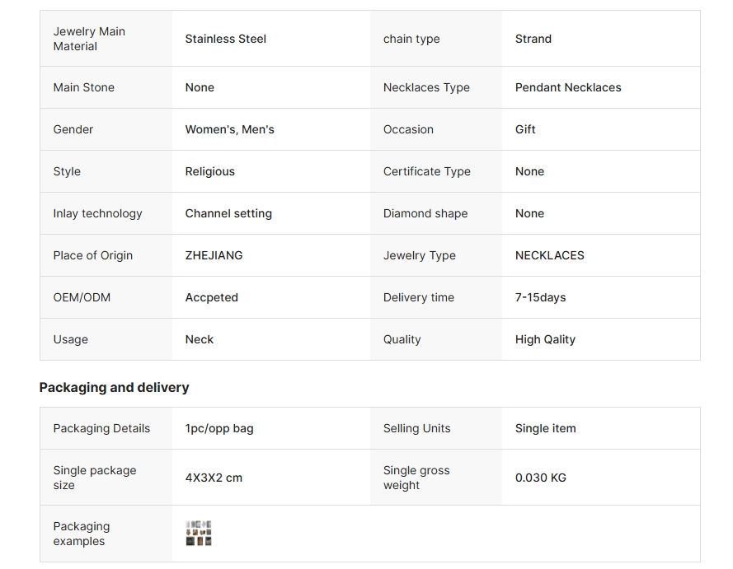Image resolution: width=733 pixels, height=569 pixels.
Task: Click the Women's, Men's gender value
Action: tap(229, 129)
